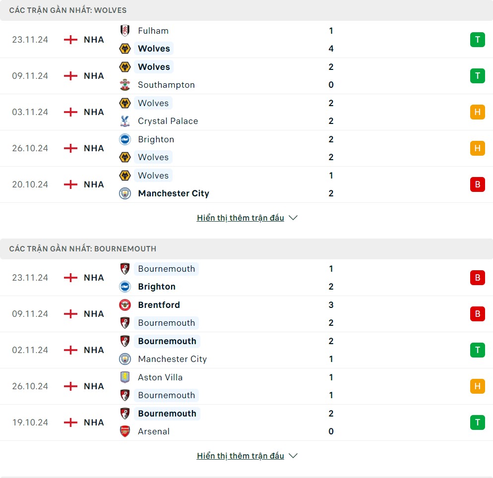Open 'Hiển thị thêm trận đấu' under Wolves

point(241,218)
